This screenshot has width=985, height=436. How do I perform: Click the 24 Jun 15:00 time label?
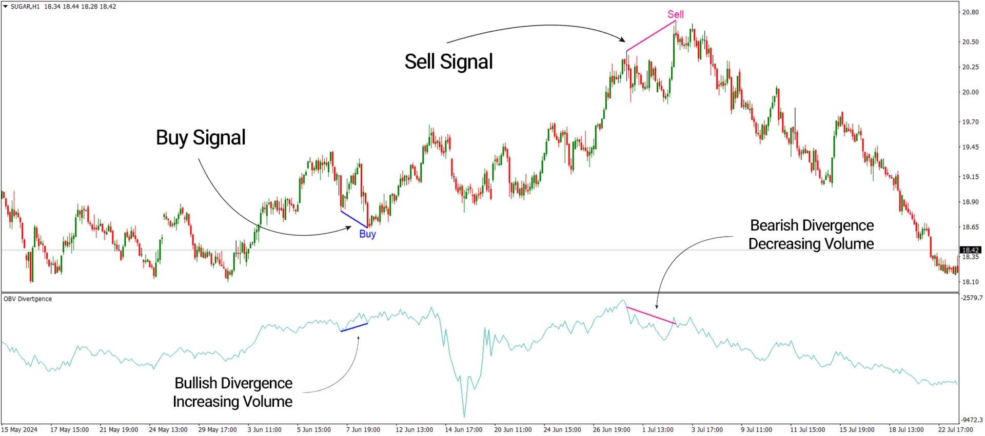coord(562,429)
